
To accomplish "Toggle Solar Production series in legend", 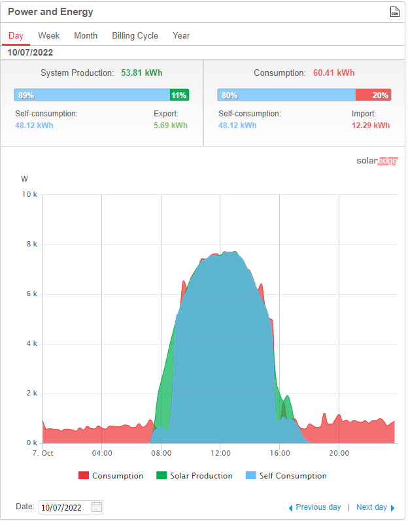I will pos(194,476).
